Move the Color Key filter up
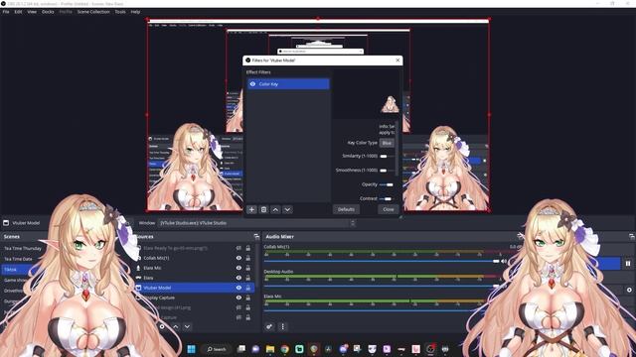 [275, 209]
